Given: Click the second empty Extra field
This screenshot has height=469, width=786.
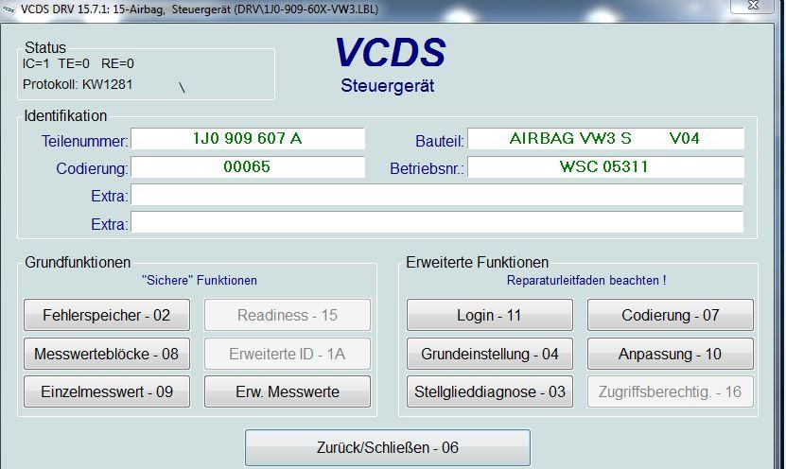Looking at the screenshot, I should [x=437, y=222].
